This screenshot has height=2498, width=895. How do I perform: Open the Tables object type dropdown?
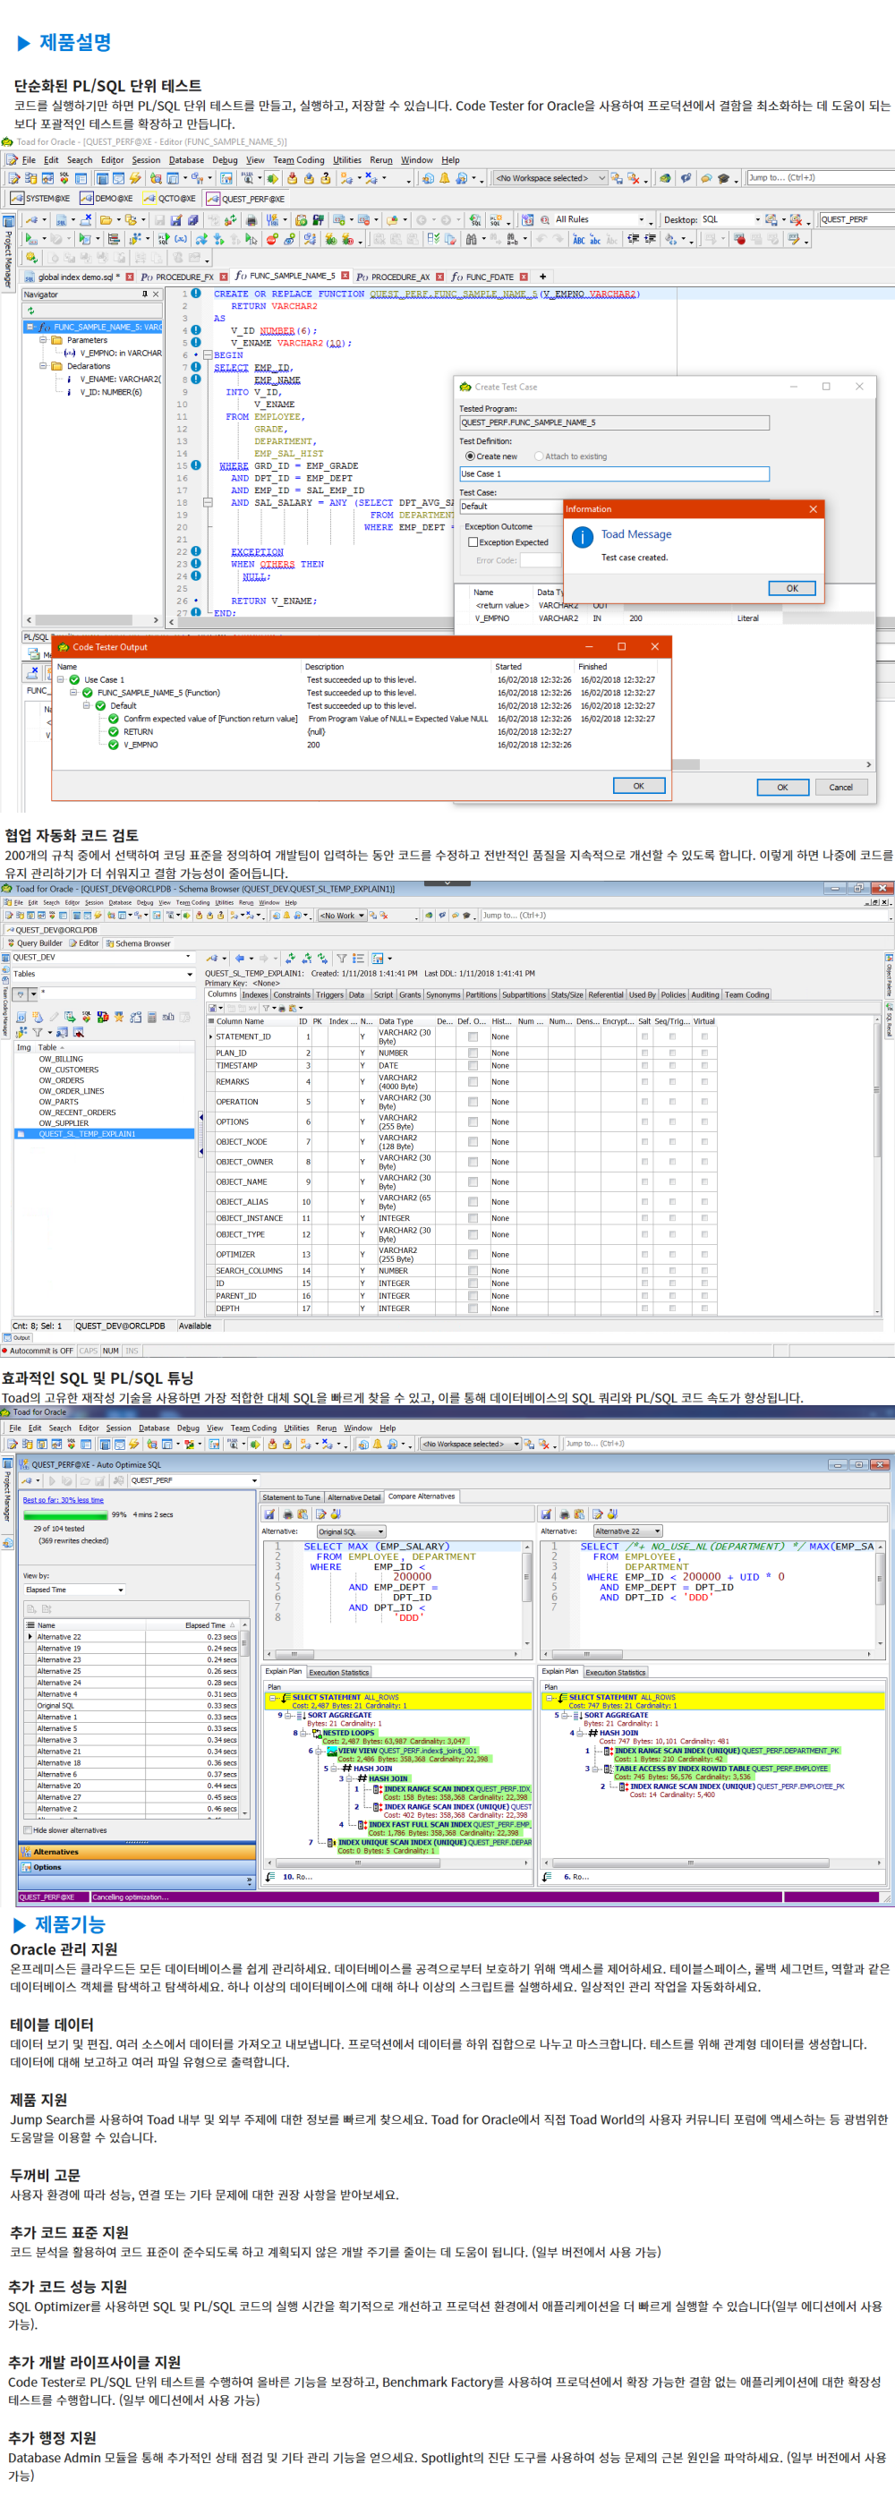click(x=189, y=974)
